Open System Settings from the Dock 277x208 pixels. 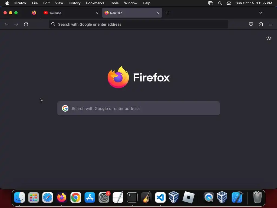(x=104, y=197)
